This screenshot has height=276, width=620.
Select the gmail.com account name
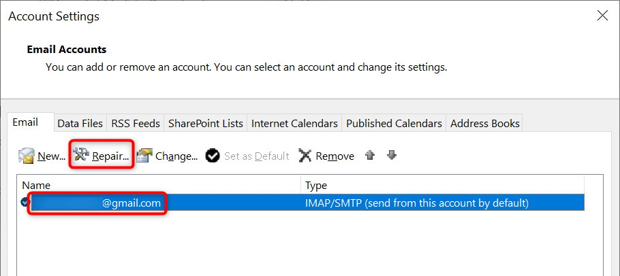131,203
